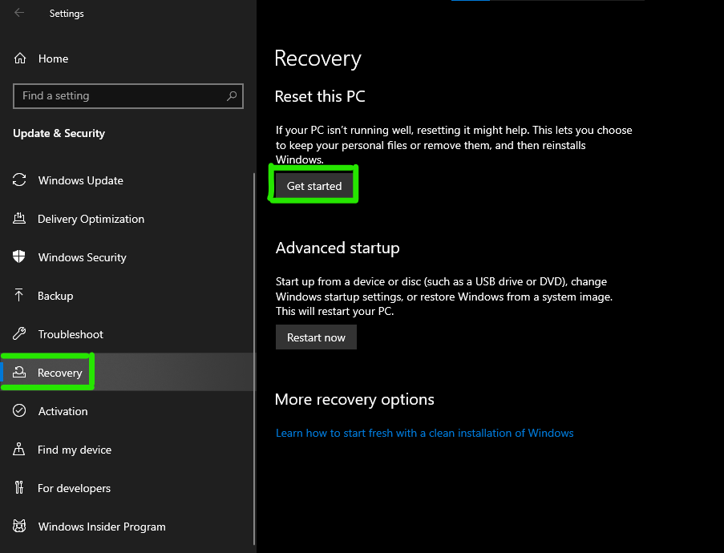The width and height of the screenshot is (724, 553).
Task: Open the Home settings page
Action: (128, 59)
